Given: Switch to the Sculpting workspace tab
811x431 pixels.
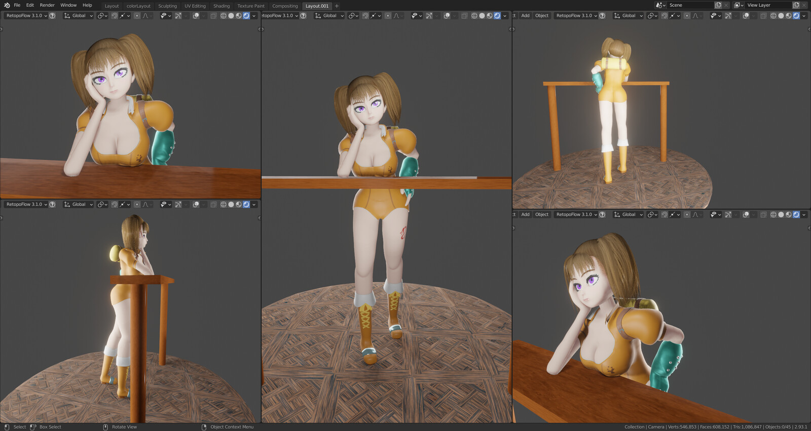Looking at the screenshot, I should [x=167, y=6].
